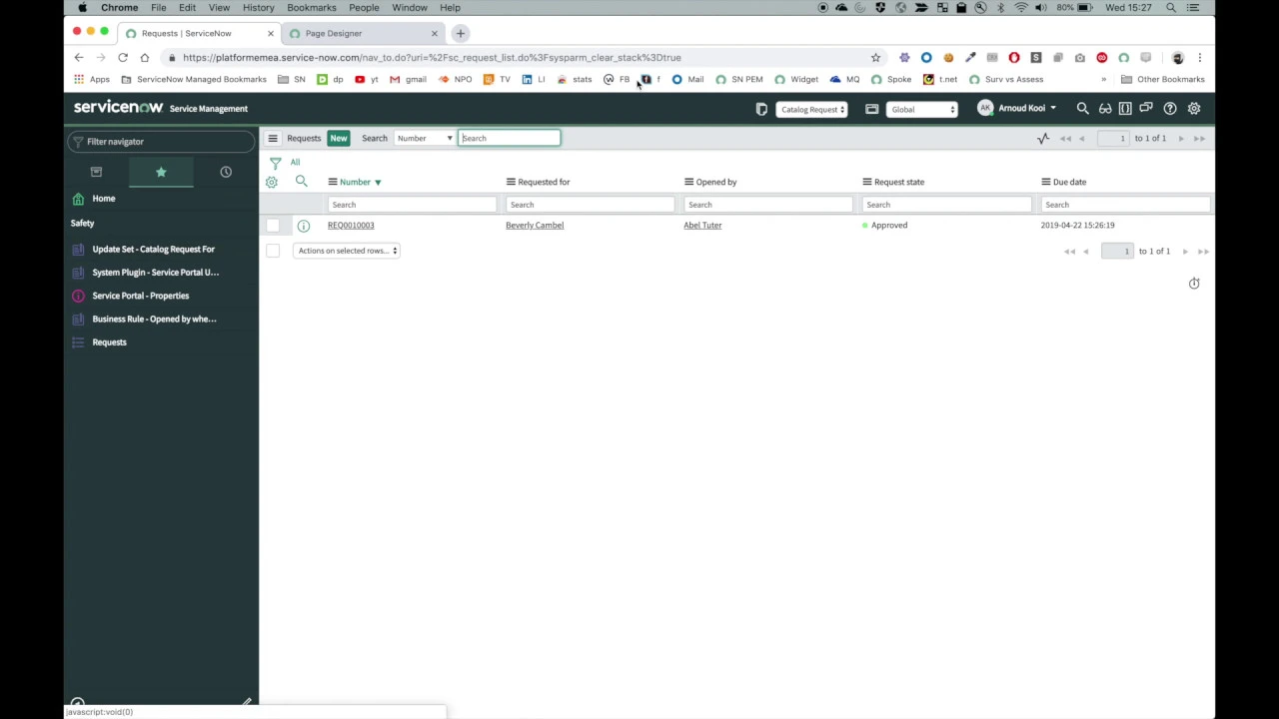Open the settings gear in the banner
This screenshot has width=1279, height=719.
pyautogui.click(x=1194, y=108)
